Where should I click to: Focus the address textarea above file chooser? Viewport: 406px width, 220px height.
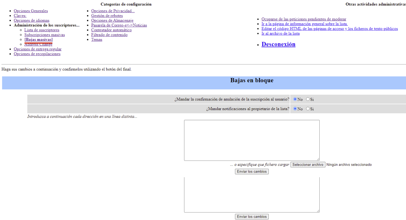(252, 140)
